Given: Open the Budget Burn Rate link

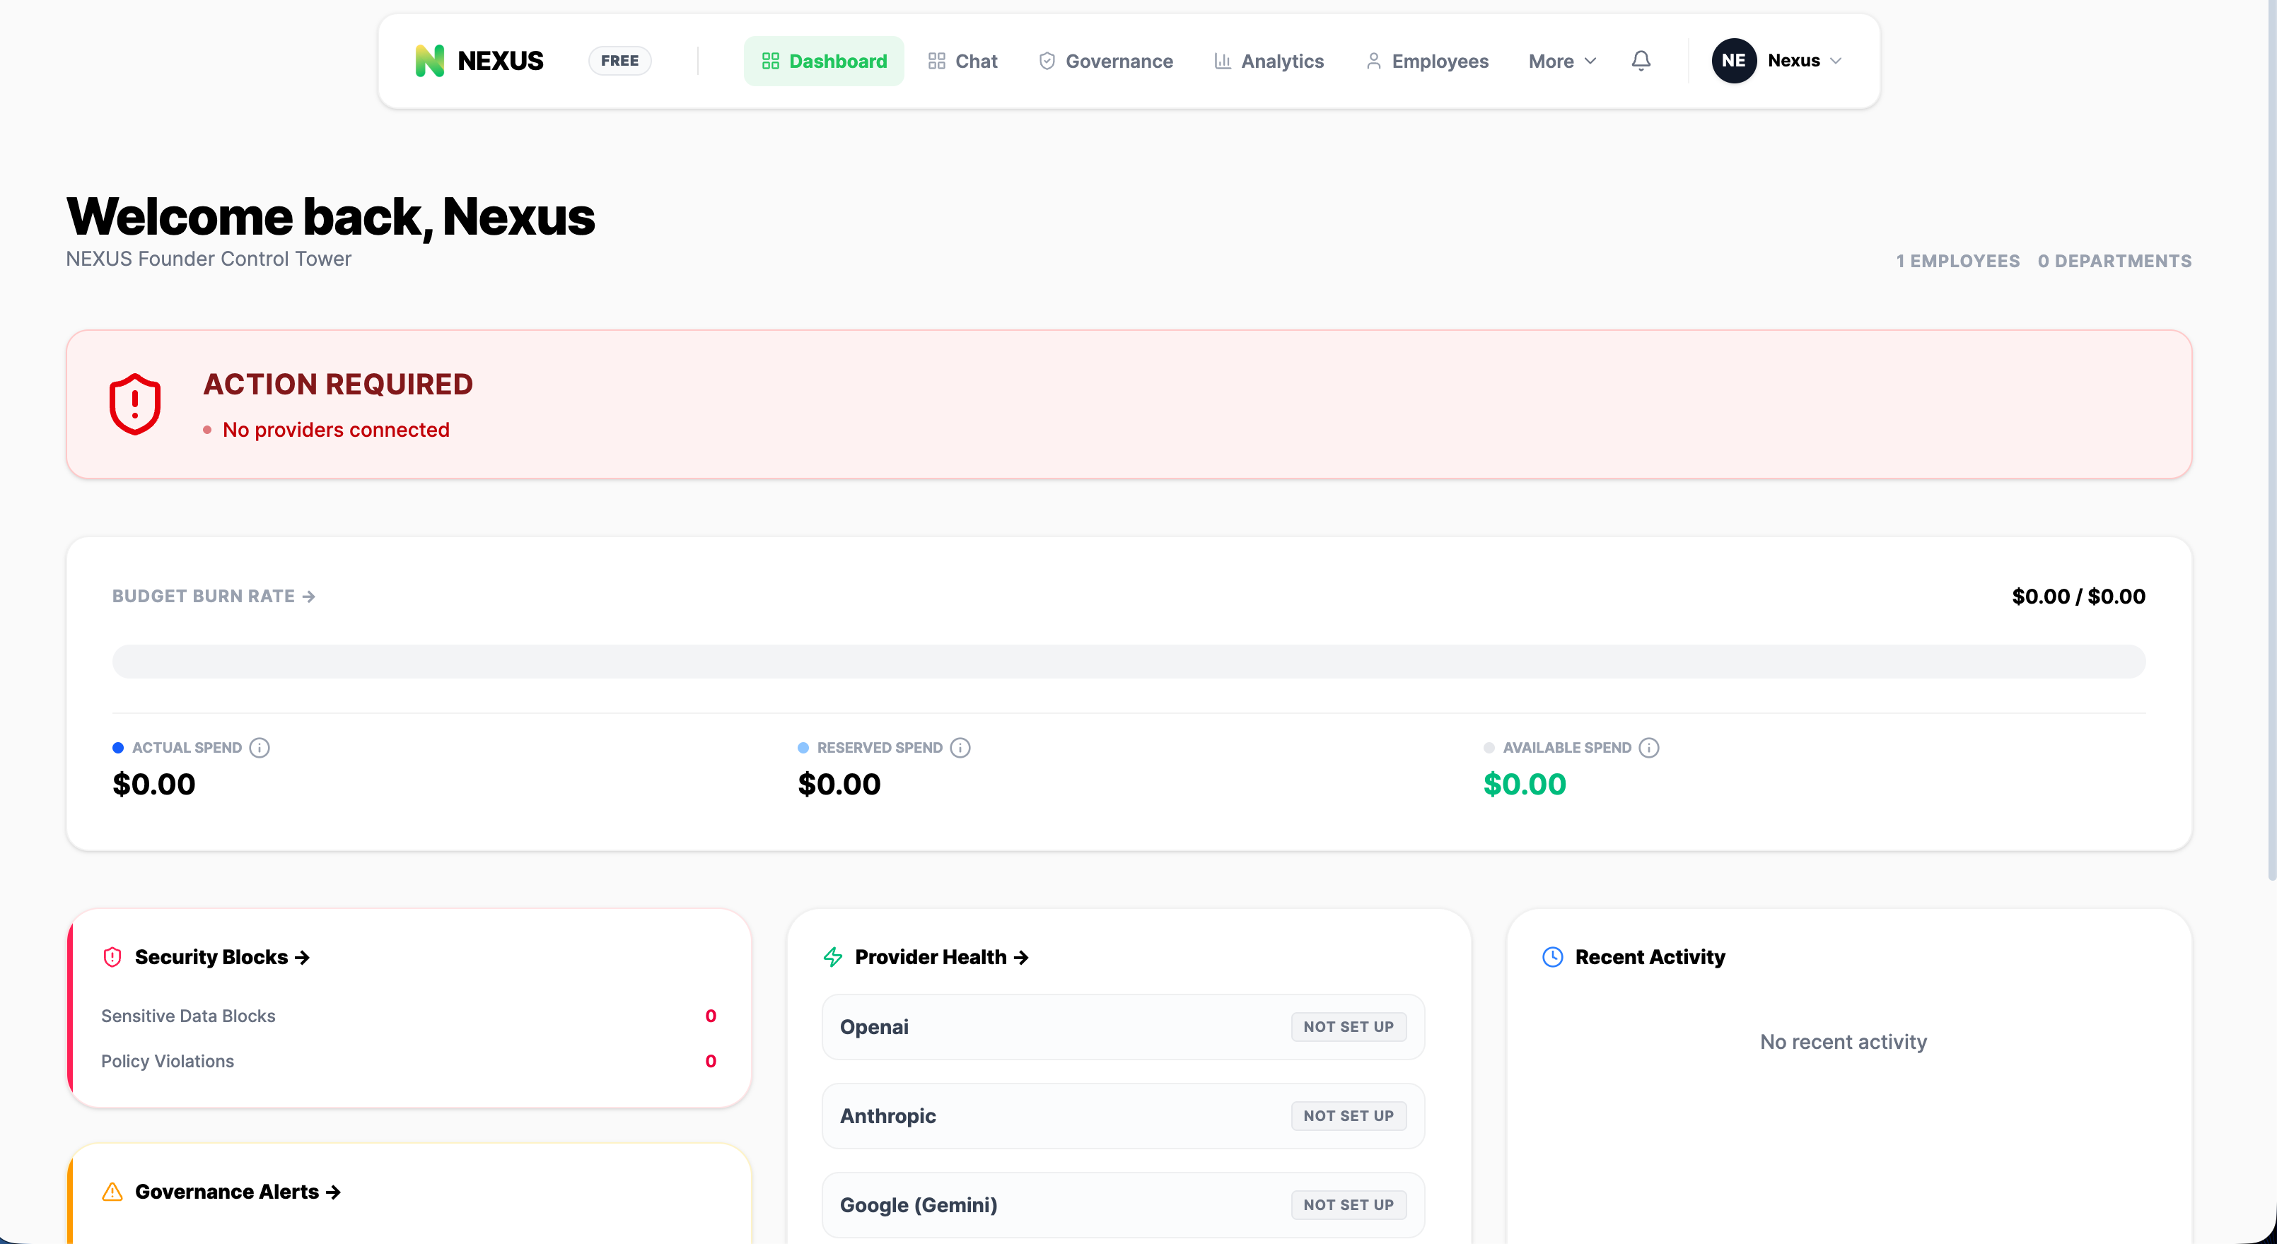Looking at the screenshot, I should 214,597.
